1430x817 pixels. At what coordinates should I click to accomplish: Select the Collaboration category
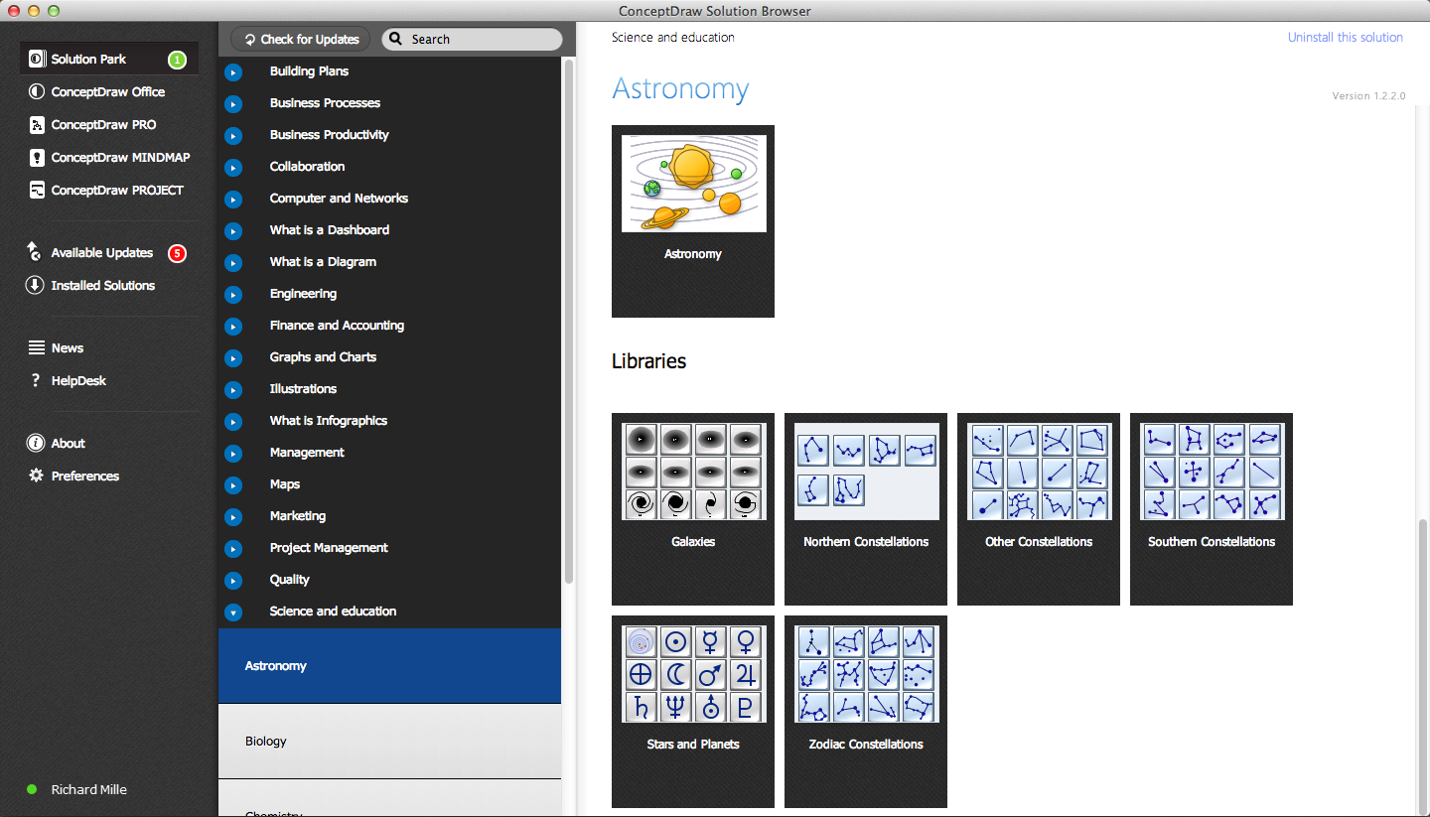tap(308, 167)
